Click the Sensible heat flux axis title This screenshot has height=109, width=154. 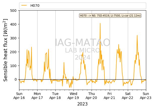[5, 50]
